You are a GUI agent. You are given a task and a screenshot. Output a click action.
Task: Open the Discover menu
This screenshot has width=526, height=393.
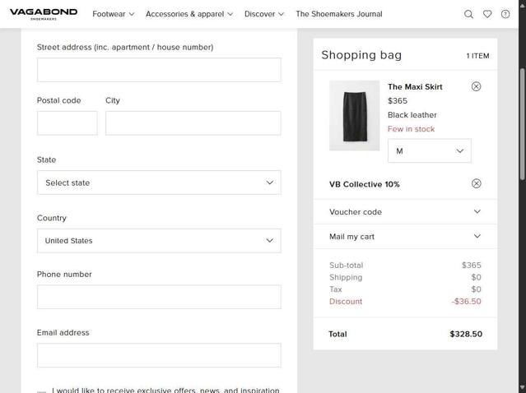click(x=264, y=14)
